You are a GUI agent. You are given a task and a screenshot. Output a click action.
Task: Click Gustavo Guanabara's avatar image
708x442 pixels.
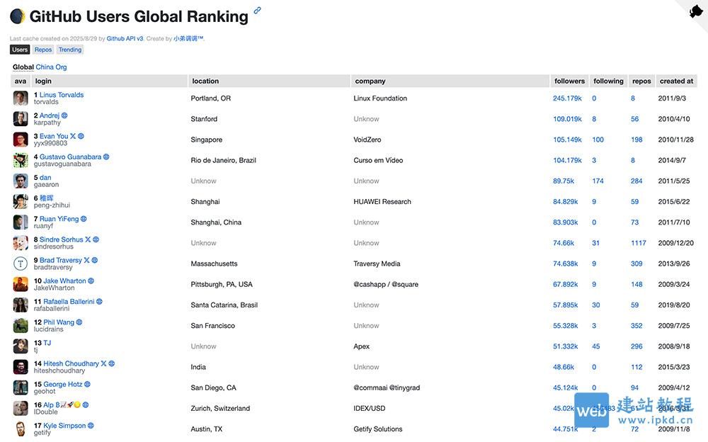pos(21,160)
